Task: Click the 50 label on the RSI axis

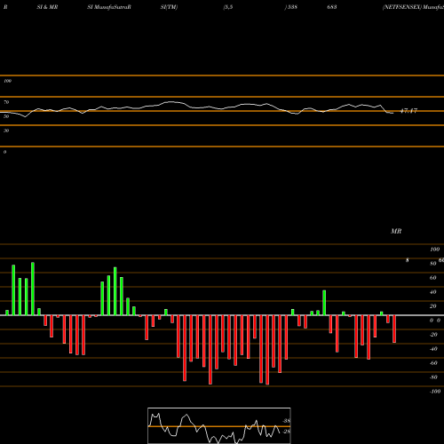Action: pos(6,116)
